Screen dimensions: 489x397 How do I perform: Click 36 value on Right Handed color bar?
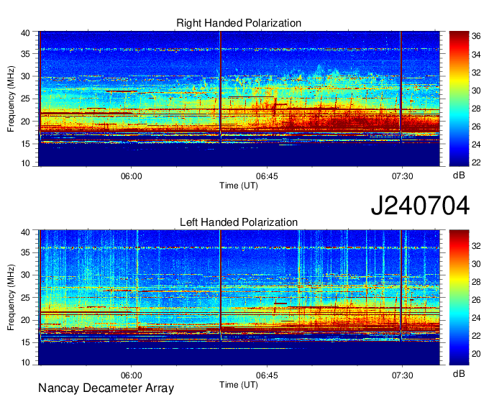(x=476, y=37)
